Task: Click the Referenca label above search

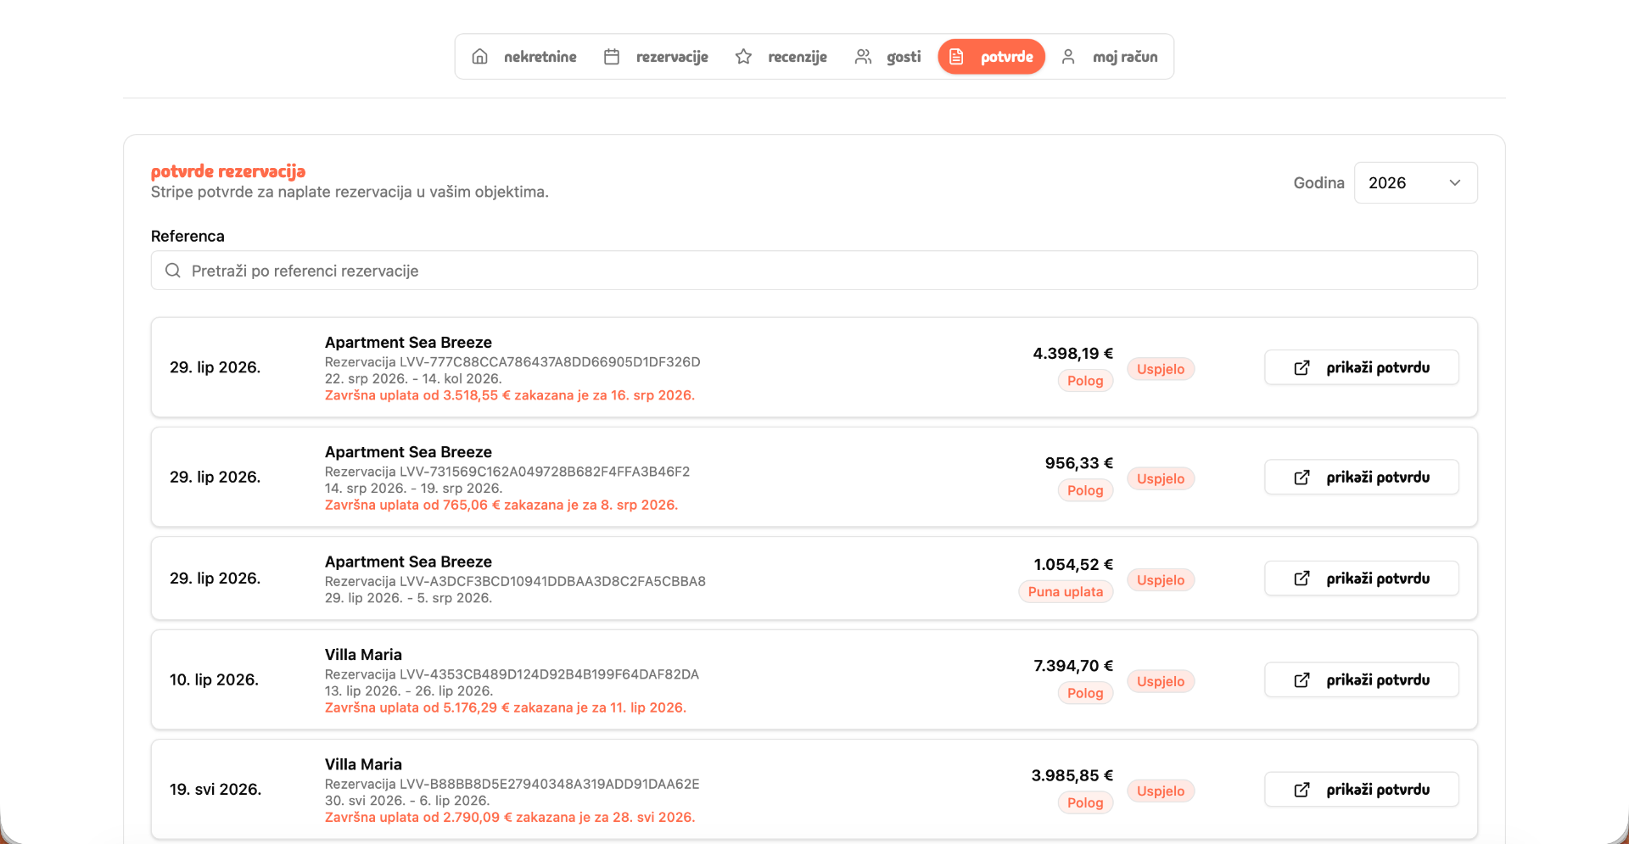Action: pos(188,236)
